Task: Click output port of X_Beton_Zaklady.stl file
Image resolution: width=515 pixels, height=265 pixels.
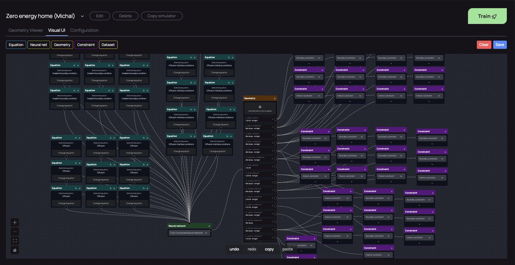Action: 275,143
